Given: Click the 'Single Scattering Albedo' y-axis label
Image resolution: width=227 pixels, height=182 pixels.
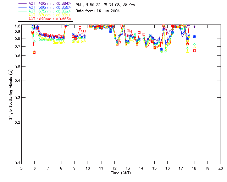Looking at the screenshot, I should [x=11, y=94].
